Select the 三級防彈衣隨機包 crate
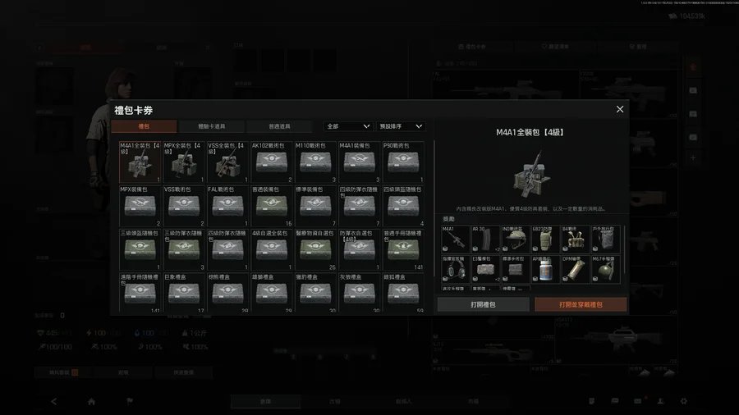Viewport: 739px width, 415px height. point(184,249)
